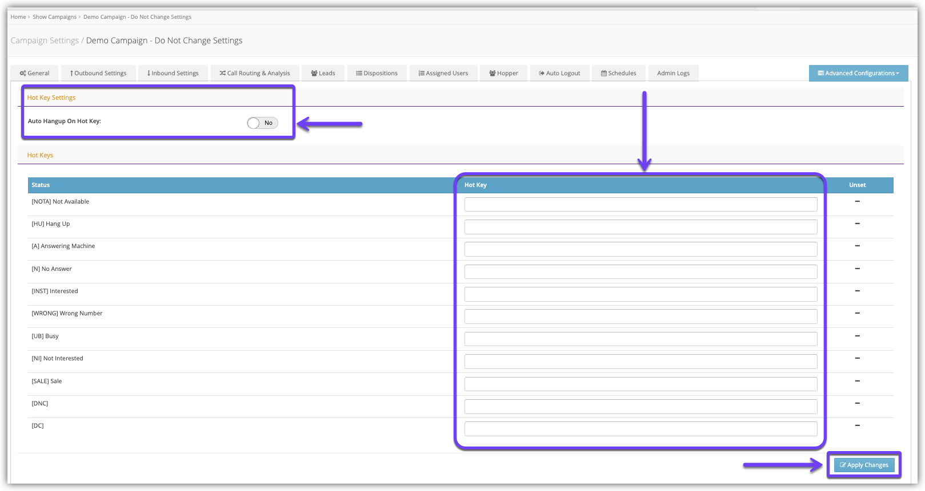Unset the hot key for Answering Machine
The width and height of the screenshot is (925, 491).
(x=857, y=246)
